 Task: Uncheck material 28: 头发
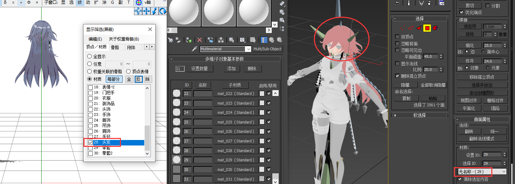pos(90,142)
